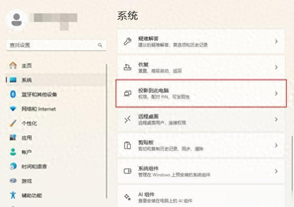This screenshot has width=294, height=207.
Task: Click the wrench icon for 疑难解答
Action: point(128,41)
